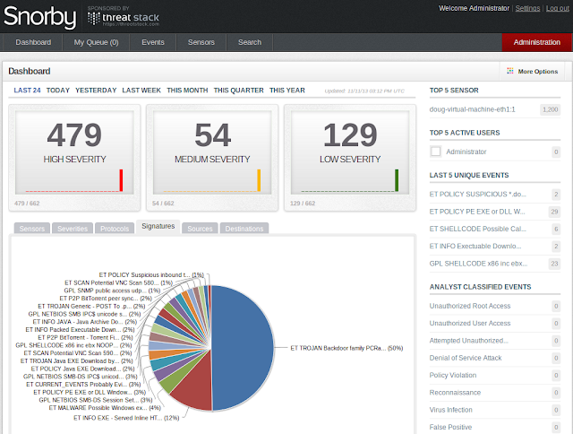
Task: Click the colorful More Options grid icon
Action: pos(510,71)
